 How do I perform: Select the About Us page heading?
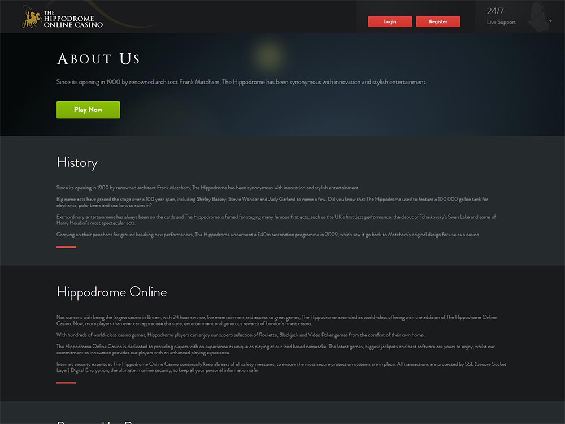coord(98,59)
